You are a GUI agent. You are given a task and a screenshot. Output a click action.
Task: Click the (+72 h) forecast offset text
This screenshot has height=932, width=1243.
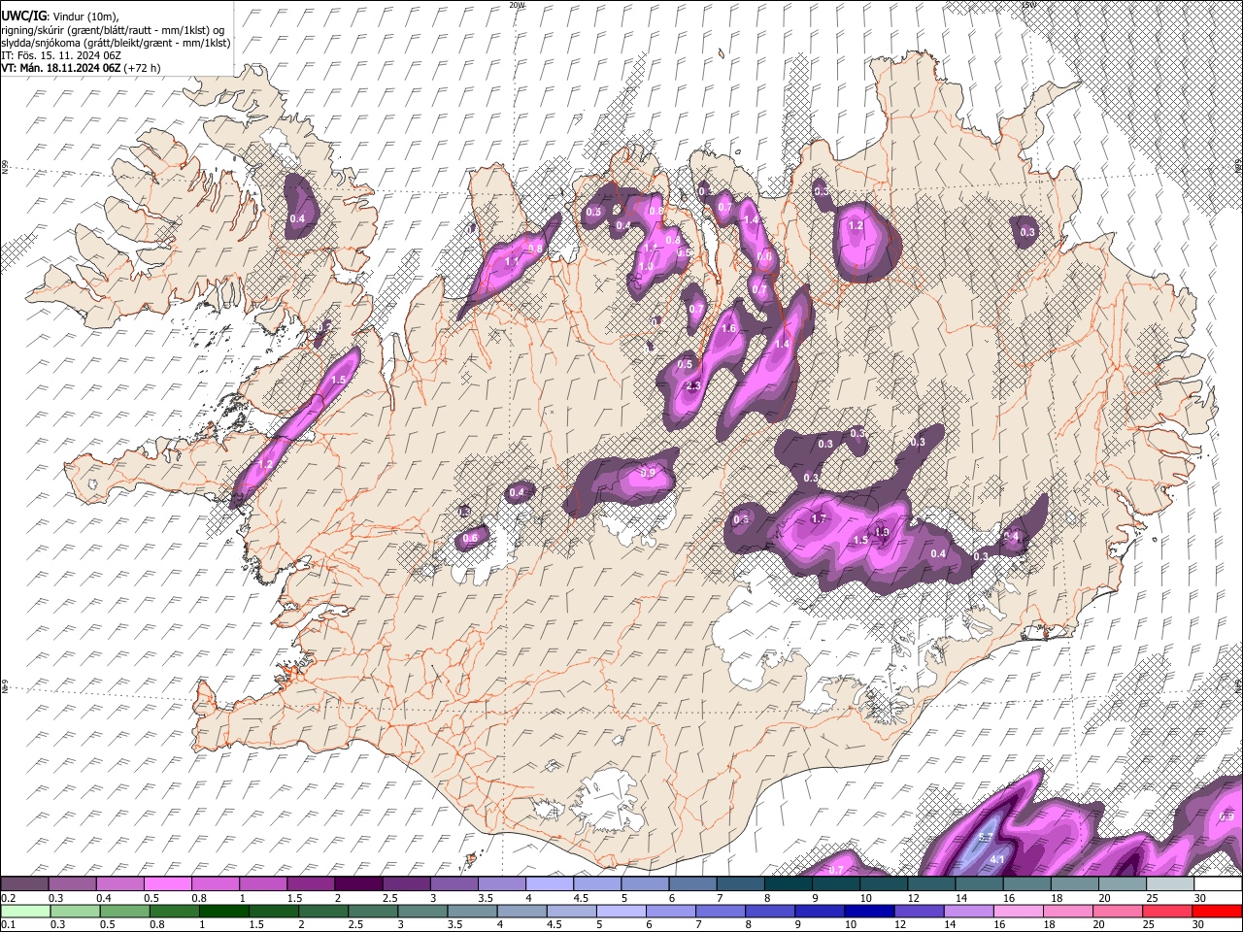[x=142, y=68]
